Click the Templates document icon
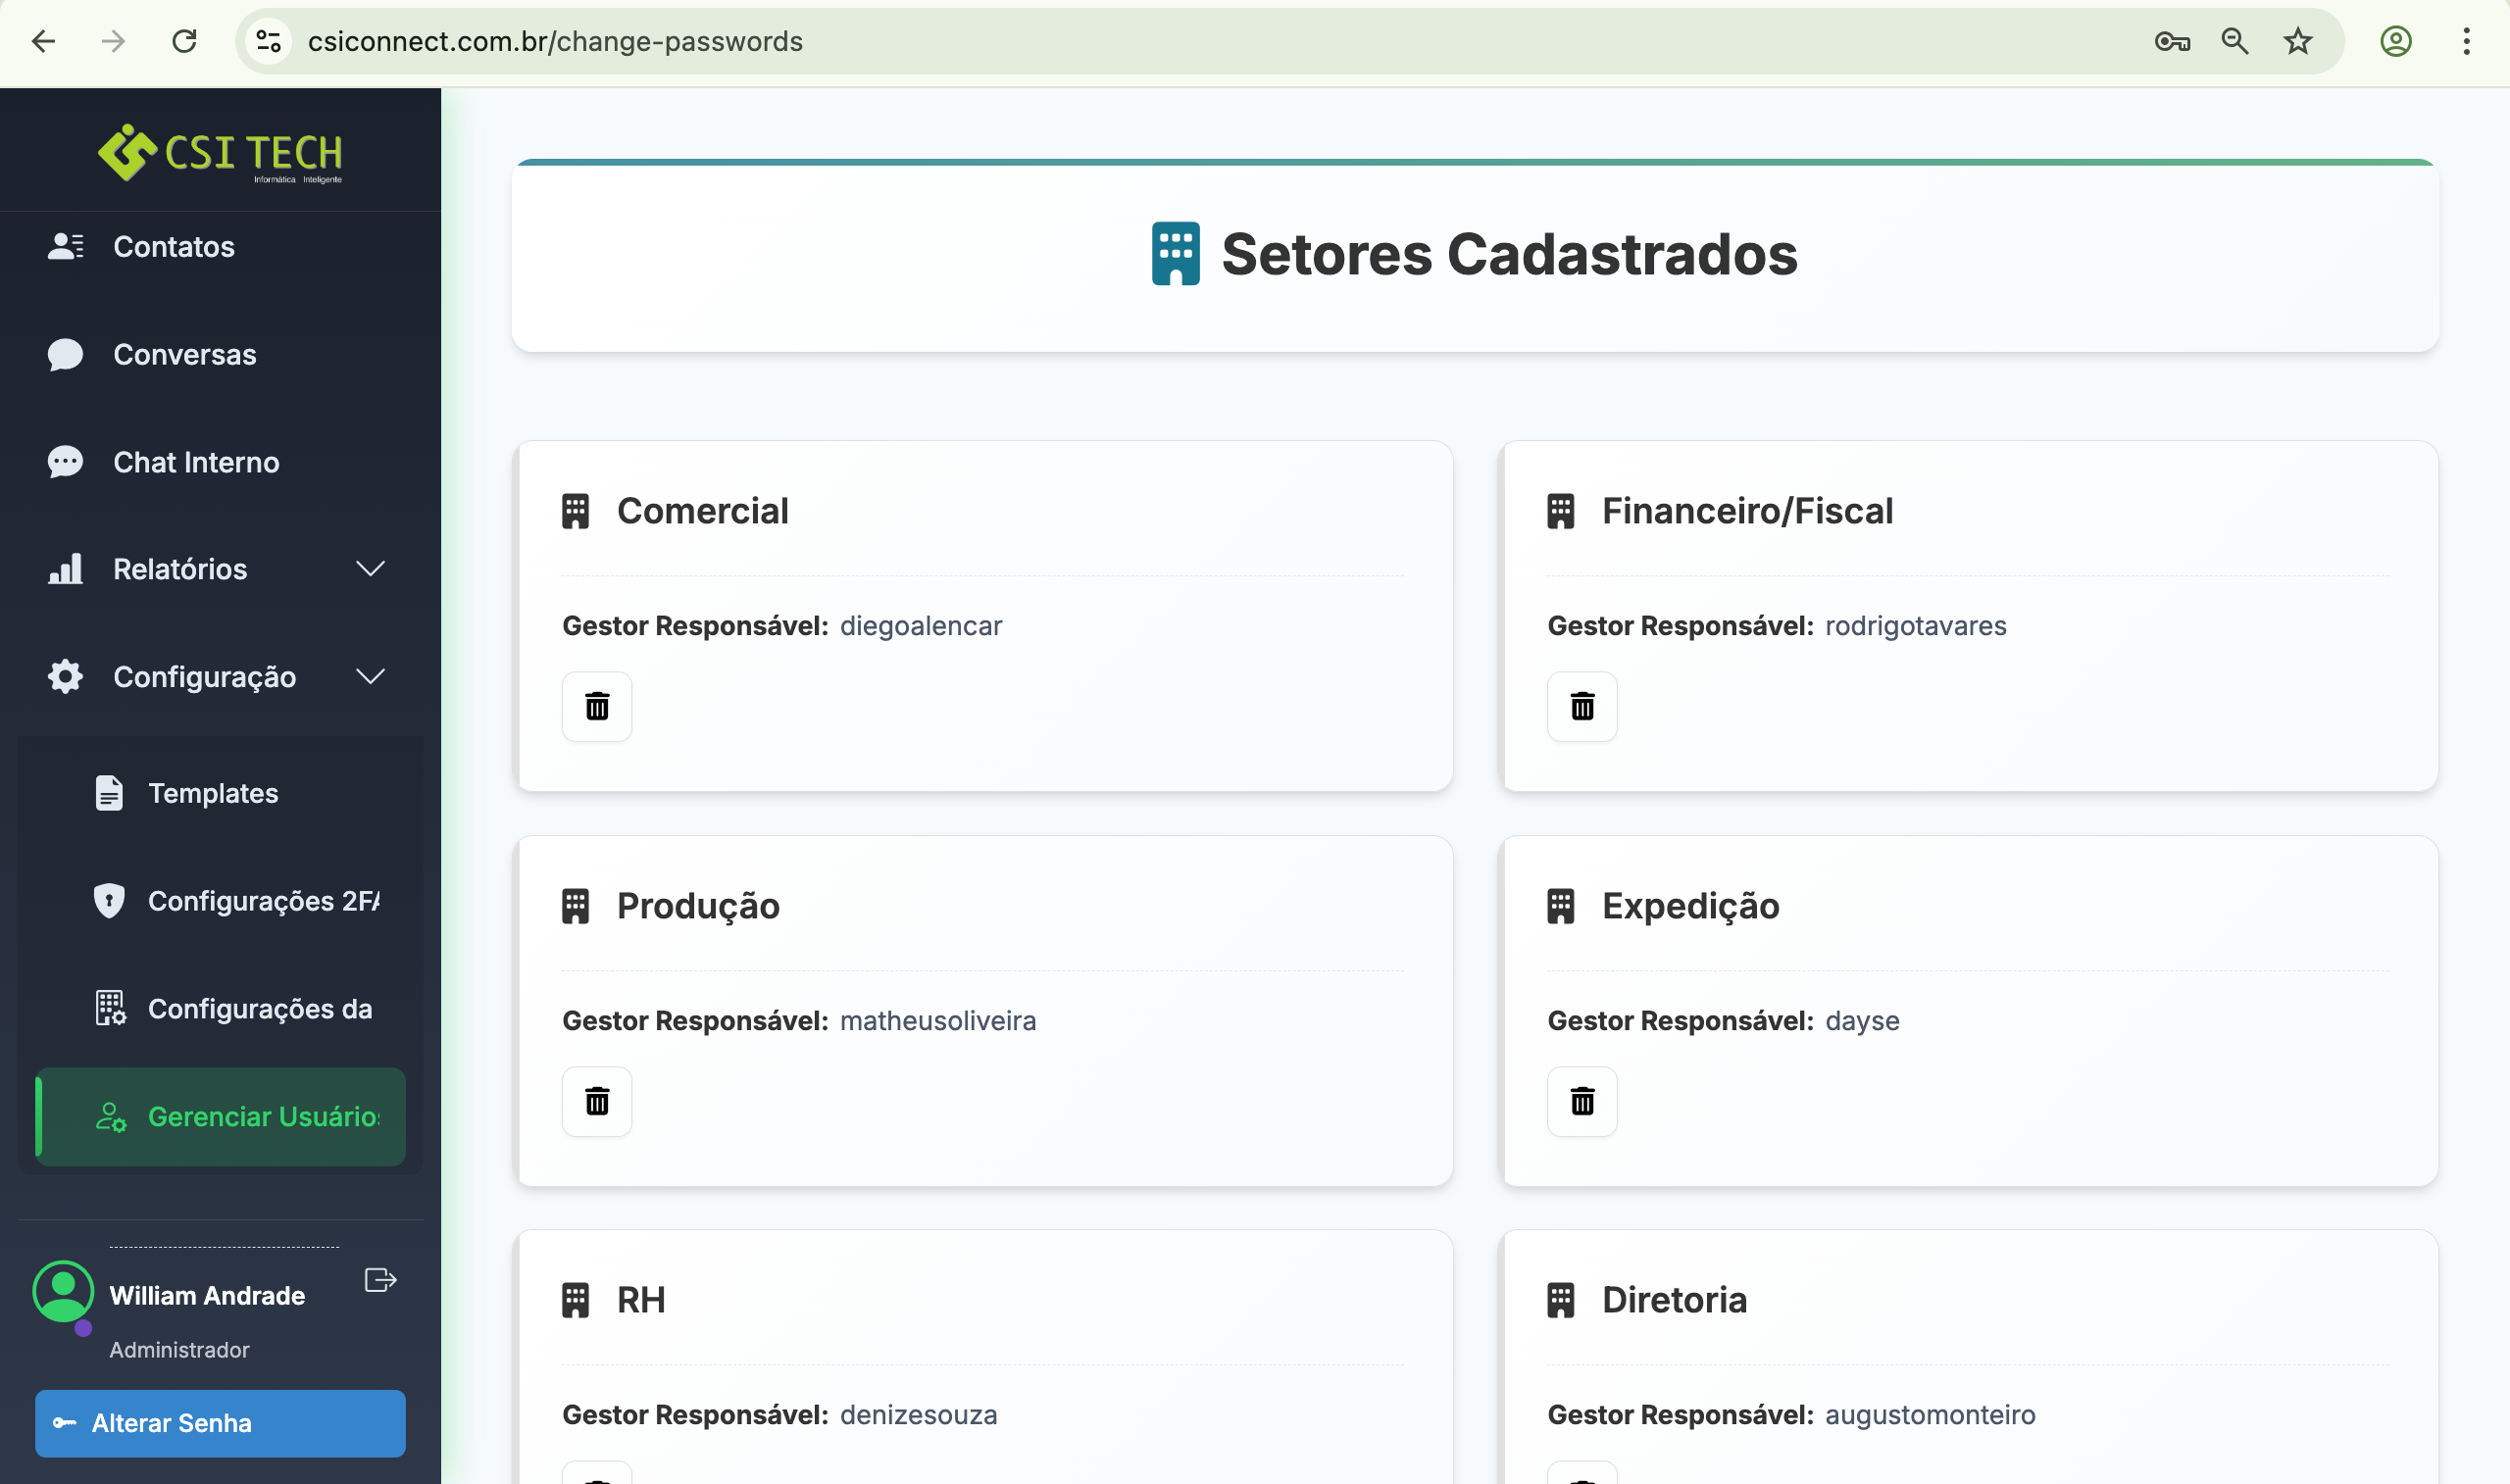Screen dimensions: 2510x1484 (108, 792)
